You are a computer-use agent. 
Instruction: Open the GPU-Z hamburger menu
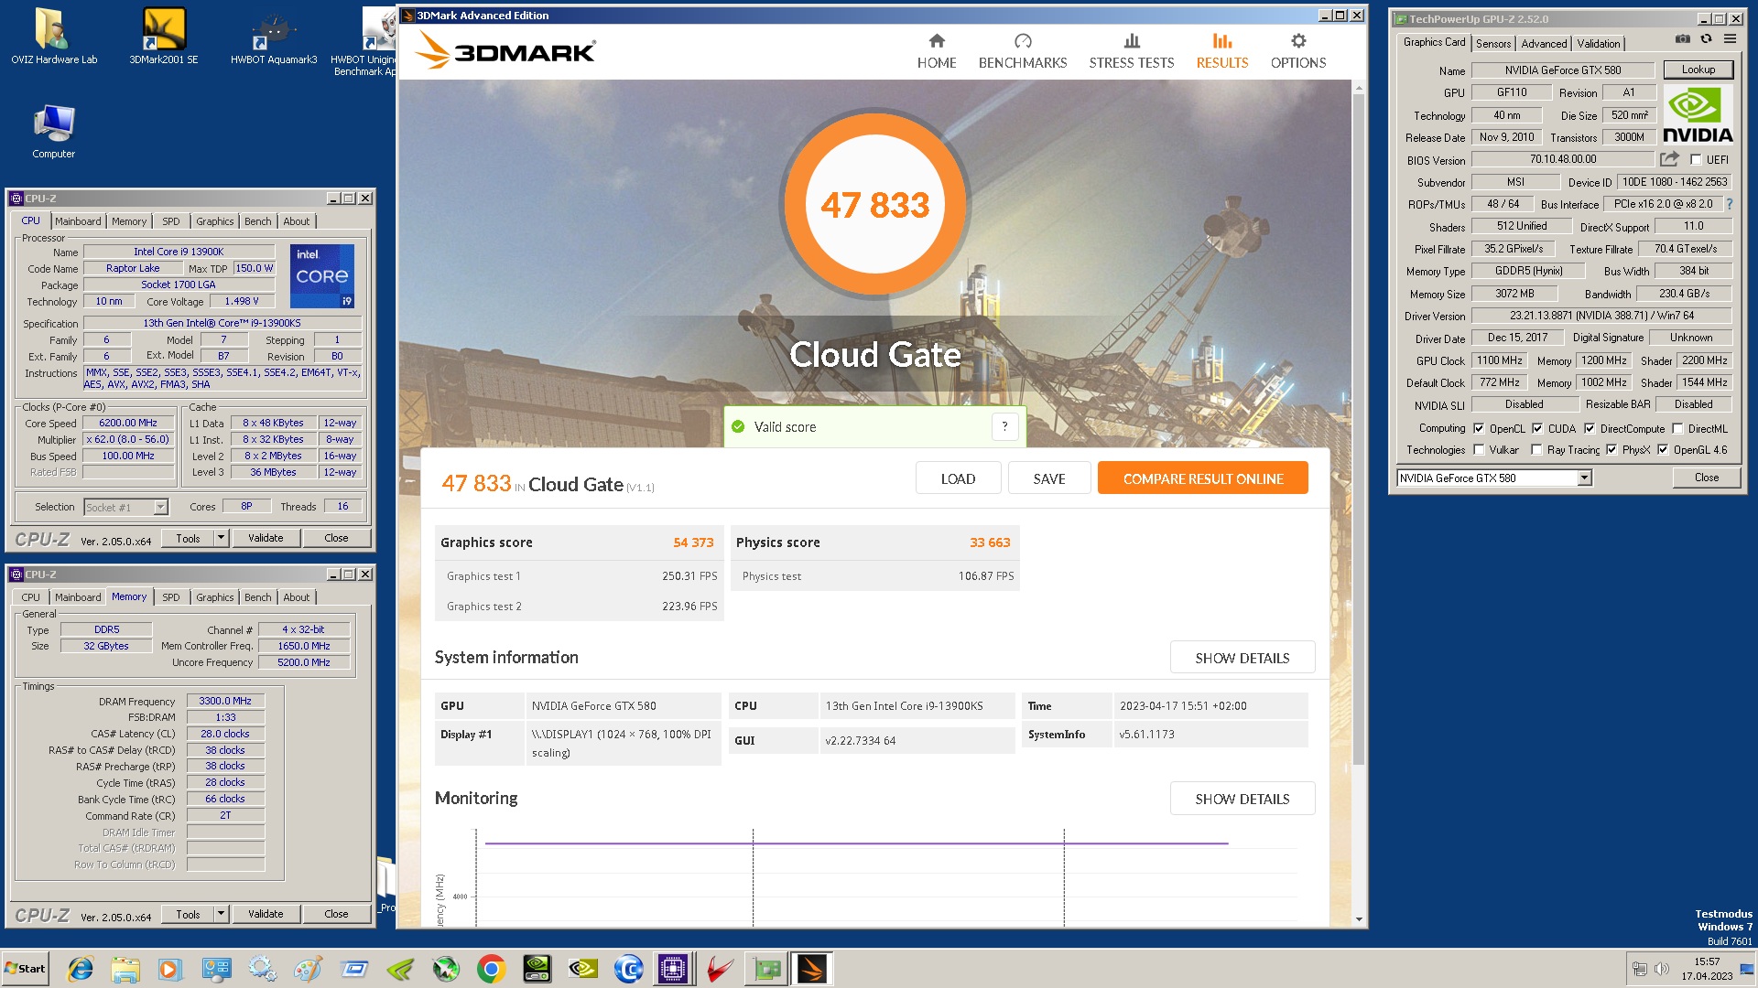pyautogui.click(x=1730, y=39)
